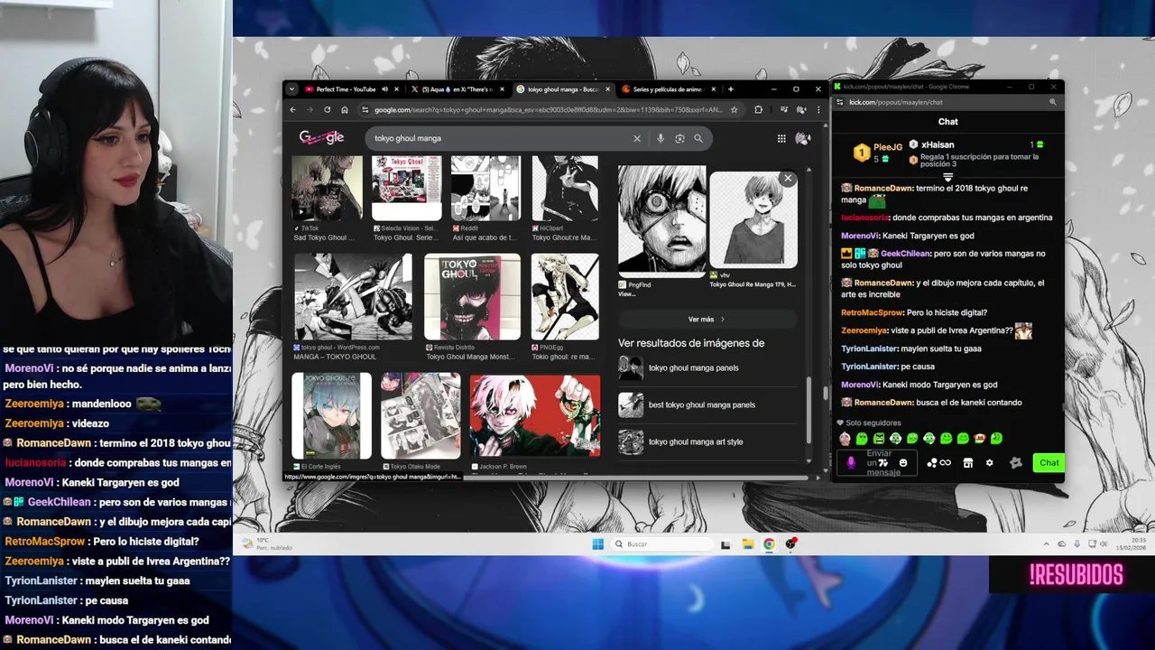
Task: Click Enviar un mensaje chat input
Action: click(x=878, y=463)
